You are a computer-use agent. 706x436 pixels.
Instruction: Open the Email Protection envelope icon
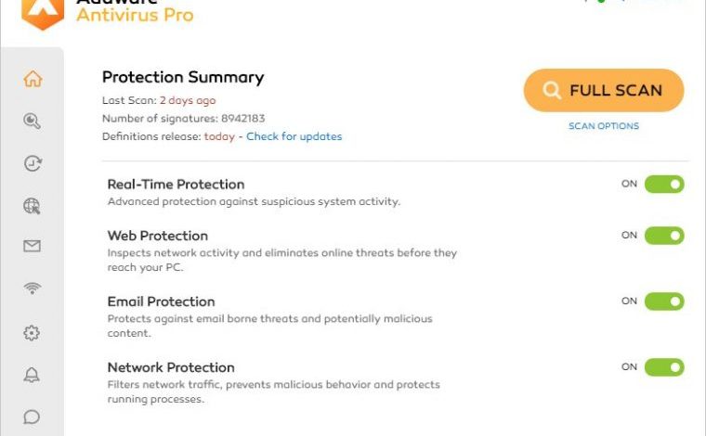(x=32, y=246)
